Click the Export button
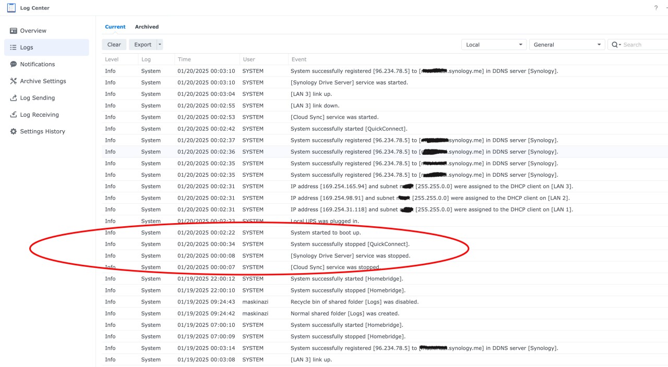This screenshot has height=367, width=668. [x=142, y=45]
